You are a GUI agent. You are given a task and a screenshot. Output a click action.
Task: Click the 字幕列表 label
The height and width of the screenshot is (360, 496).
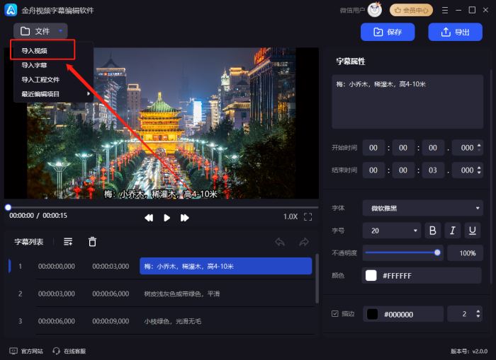tap(29, 242)
